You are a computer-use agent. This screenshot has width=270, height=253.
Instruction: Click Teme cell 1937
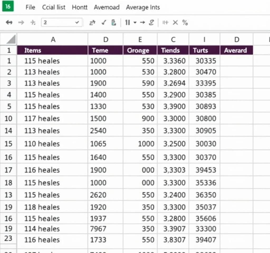[105, 218]
